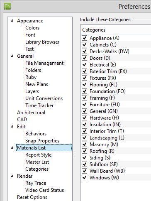Image resolution: width=151 pixels, height=201 pixels.
Task: Disable the Framing (F) category checkbox
Action: (84, 98)
